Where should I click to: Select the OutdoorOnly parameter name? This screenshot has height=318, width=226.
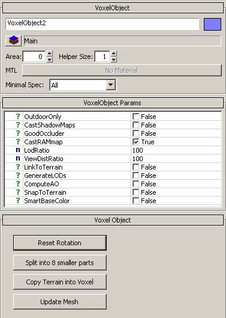43,117
